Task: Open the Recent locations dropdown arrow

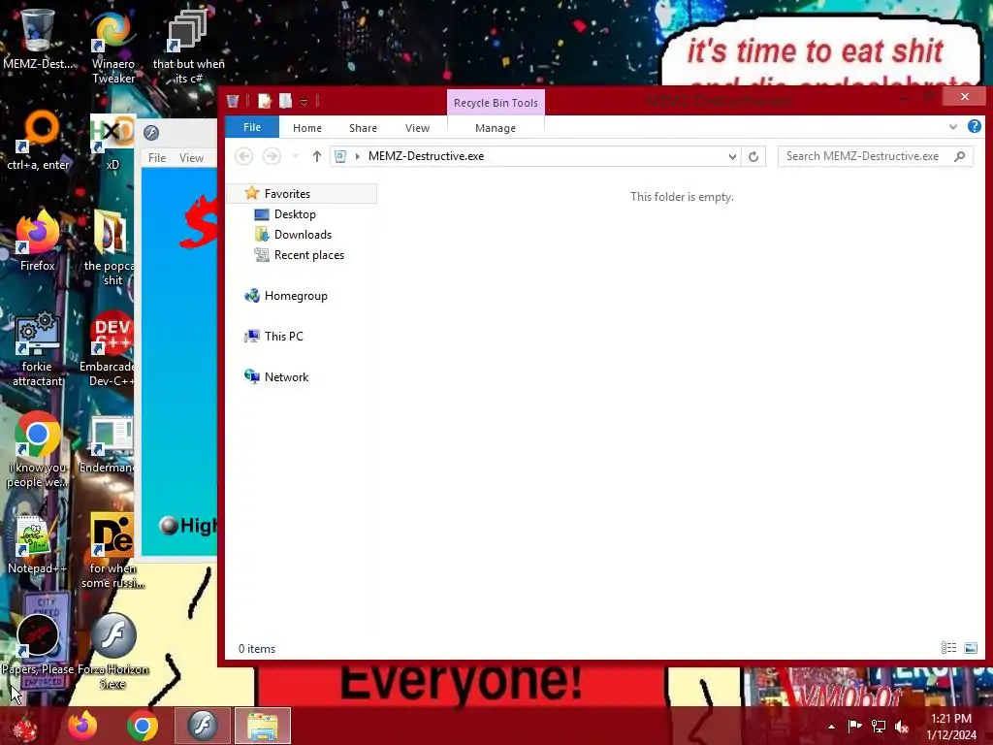Action: [x=295, y=156]
